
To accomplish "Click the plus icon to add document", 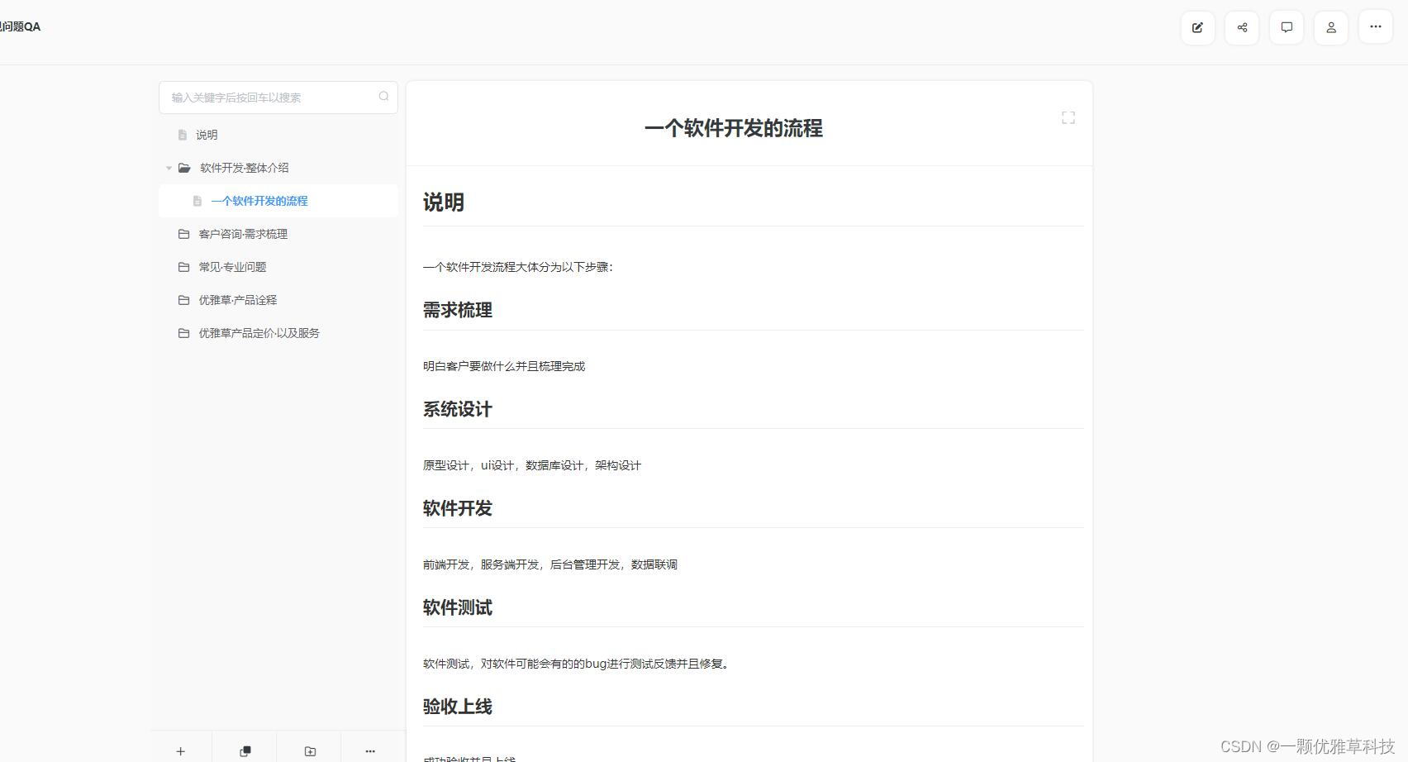I will (180, 751).
